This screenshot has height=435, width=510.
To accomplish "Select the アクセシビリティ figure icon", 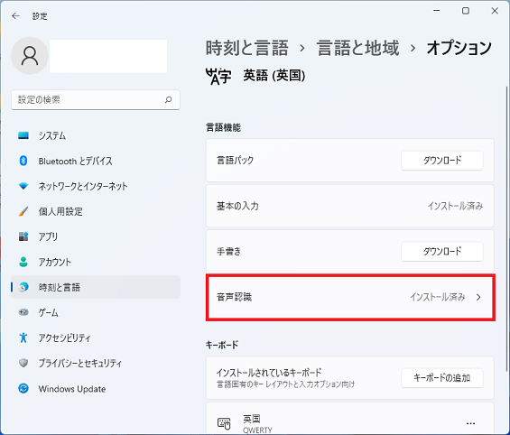I will pyautogui.click(x=23, y=338).
